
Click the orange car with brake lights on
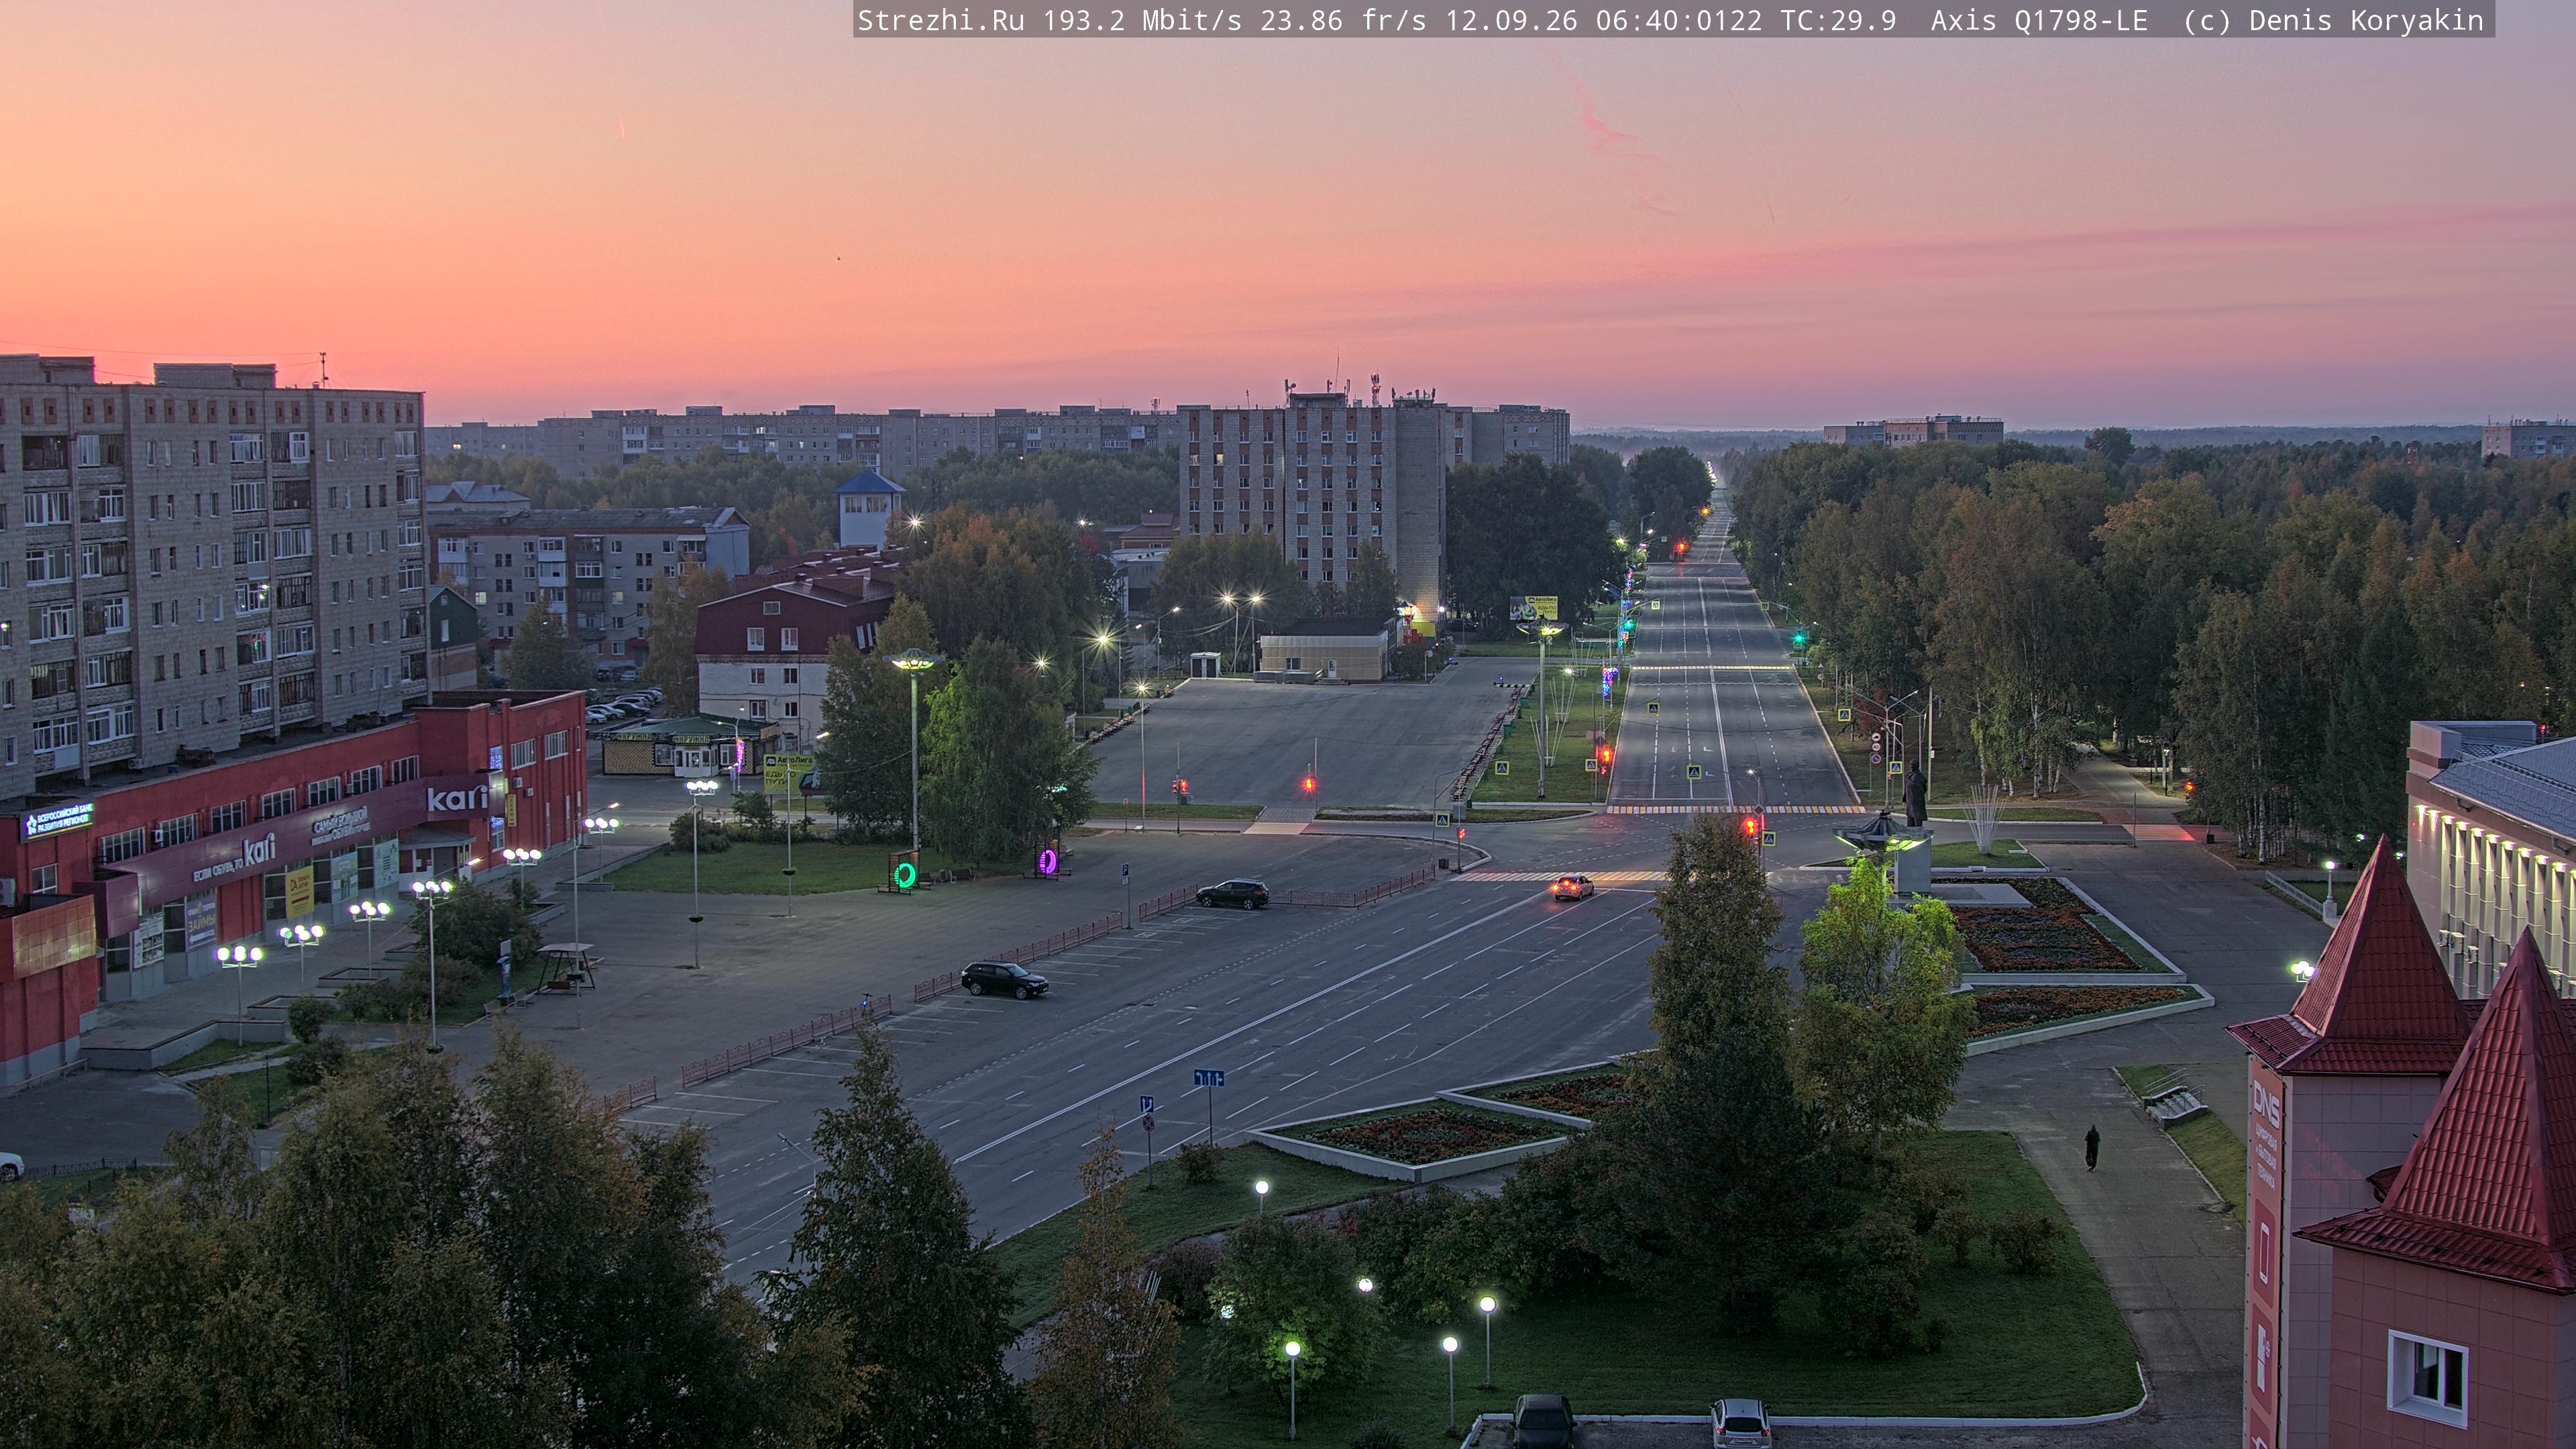tap(1572, 886)
